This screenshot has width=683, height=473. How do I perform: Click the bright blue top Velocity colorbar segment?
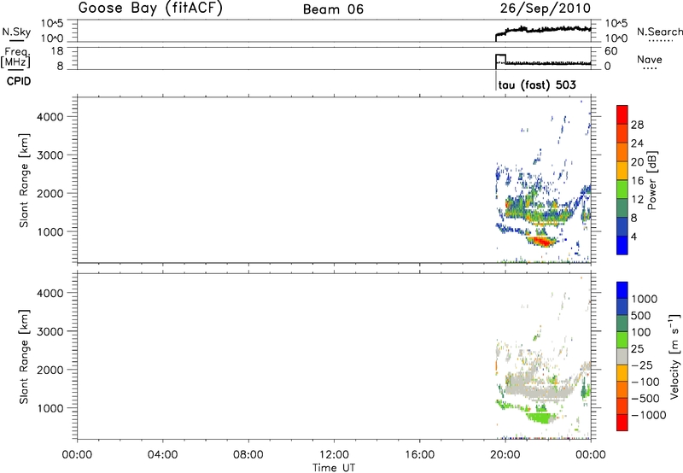point(622,290)
